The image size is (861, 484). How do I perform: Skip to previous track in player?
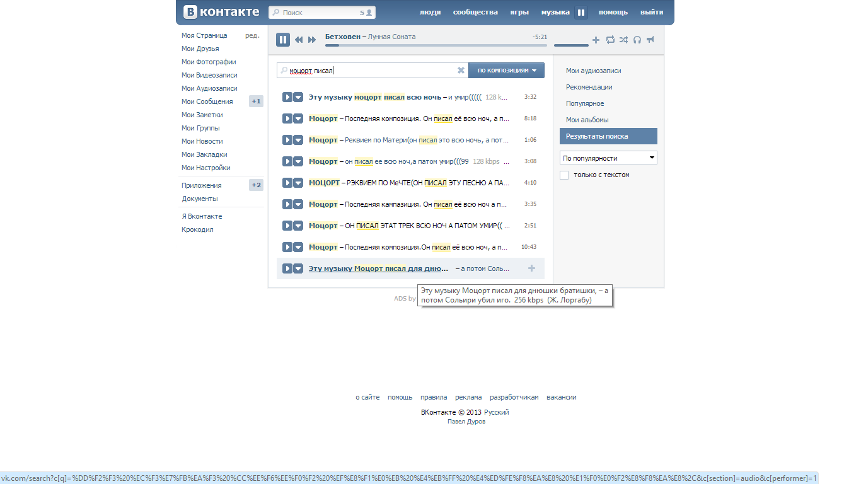(x=299, y=40)
